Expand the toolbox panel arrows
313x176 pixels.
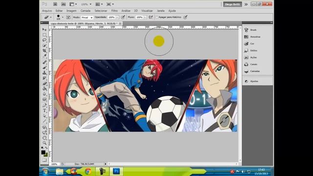click(x=42, y=22)
